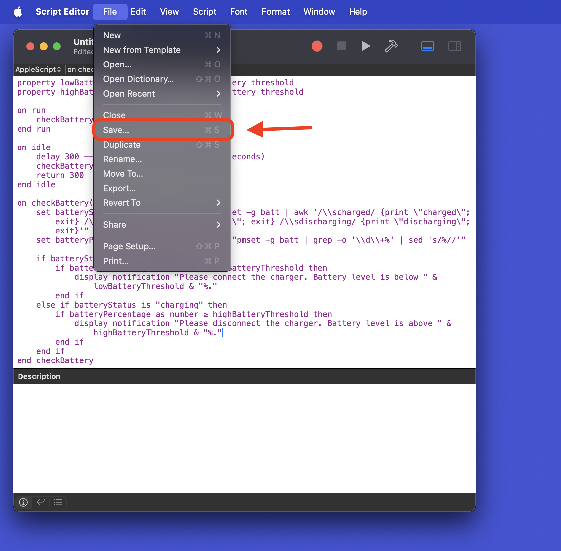Run the script with Play button

click(365, 46)
